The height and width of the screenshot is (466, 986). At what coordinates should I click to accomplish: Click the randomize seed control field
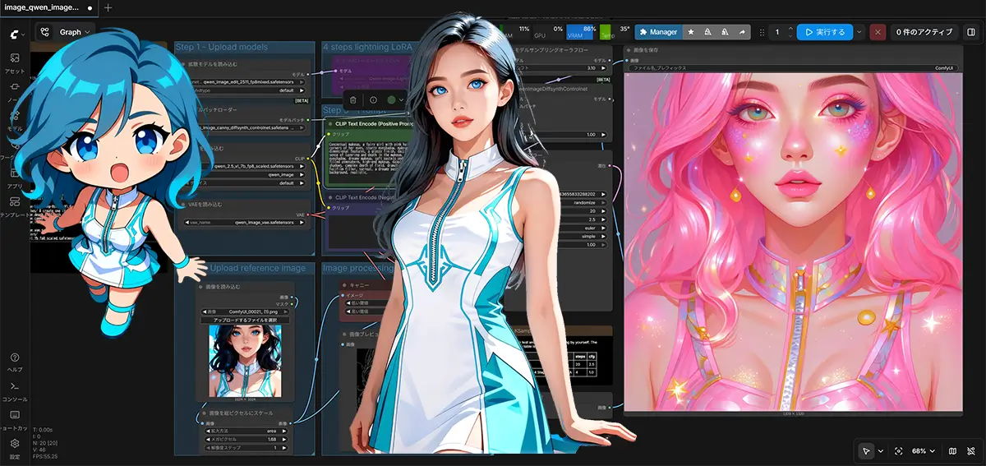point(582,201)
